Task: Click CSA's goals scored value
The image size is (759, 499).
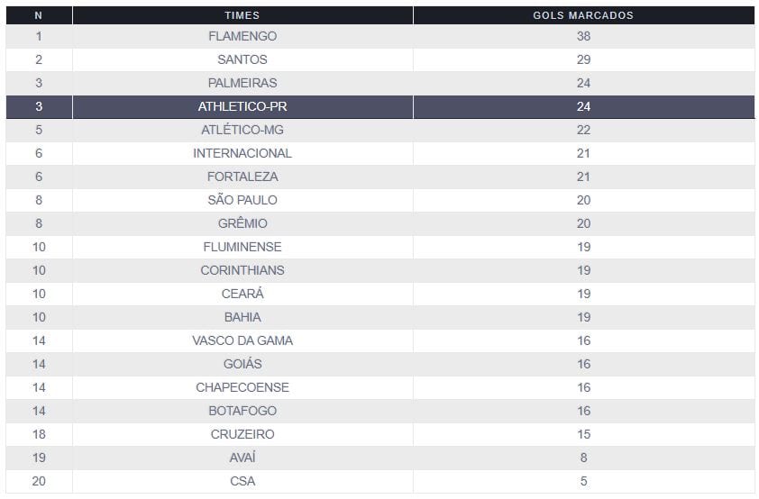Action: tap(583, 482)
